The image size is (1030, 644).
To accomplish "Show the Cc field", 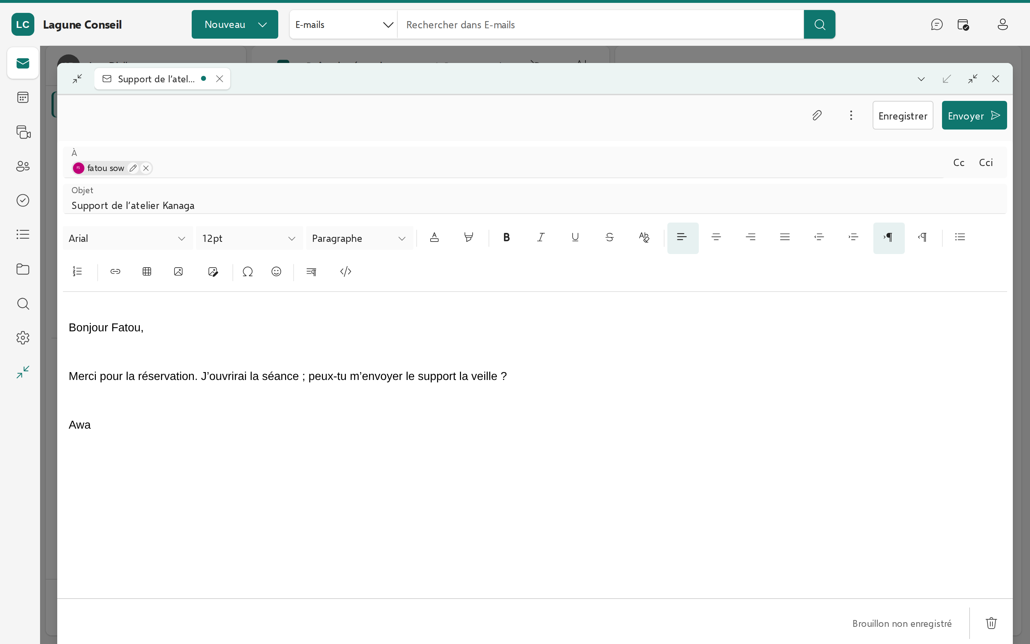I will click(x=958, y=162).
